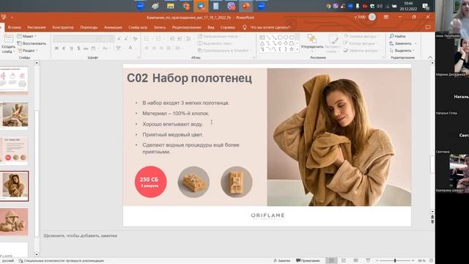Open the Конструктор (Design) ribbon tab

[63, 27]
